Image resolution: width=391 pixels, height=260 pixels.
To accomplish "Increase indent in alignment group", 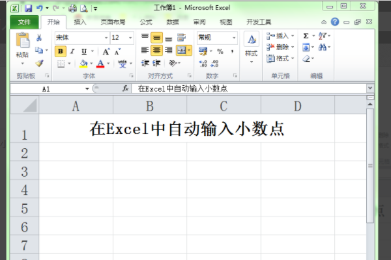I will point(156,63).
